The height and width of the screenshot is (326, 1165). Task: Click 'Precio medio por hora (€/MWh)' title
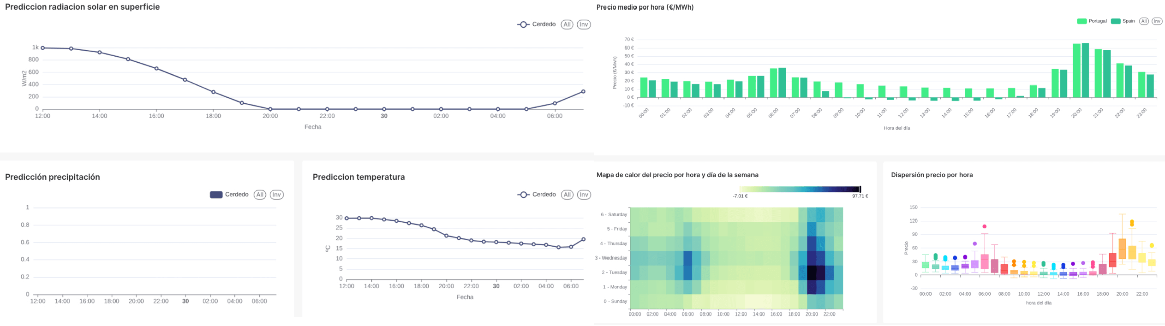tap(645, 7)
